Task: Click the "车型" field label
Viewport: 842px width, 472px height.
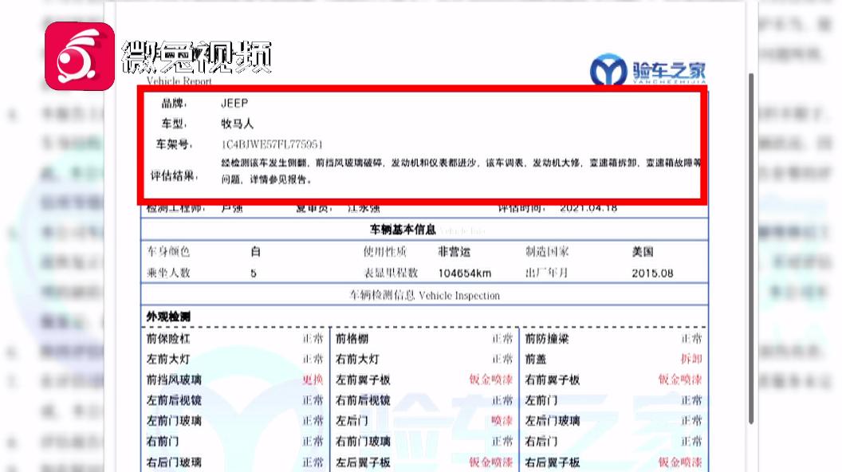Action: (173, 124)
